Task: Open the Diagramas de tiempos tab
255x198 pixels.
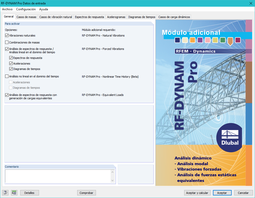Action: pos(142,17)
